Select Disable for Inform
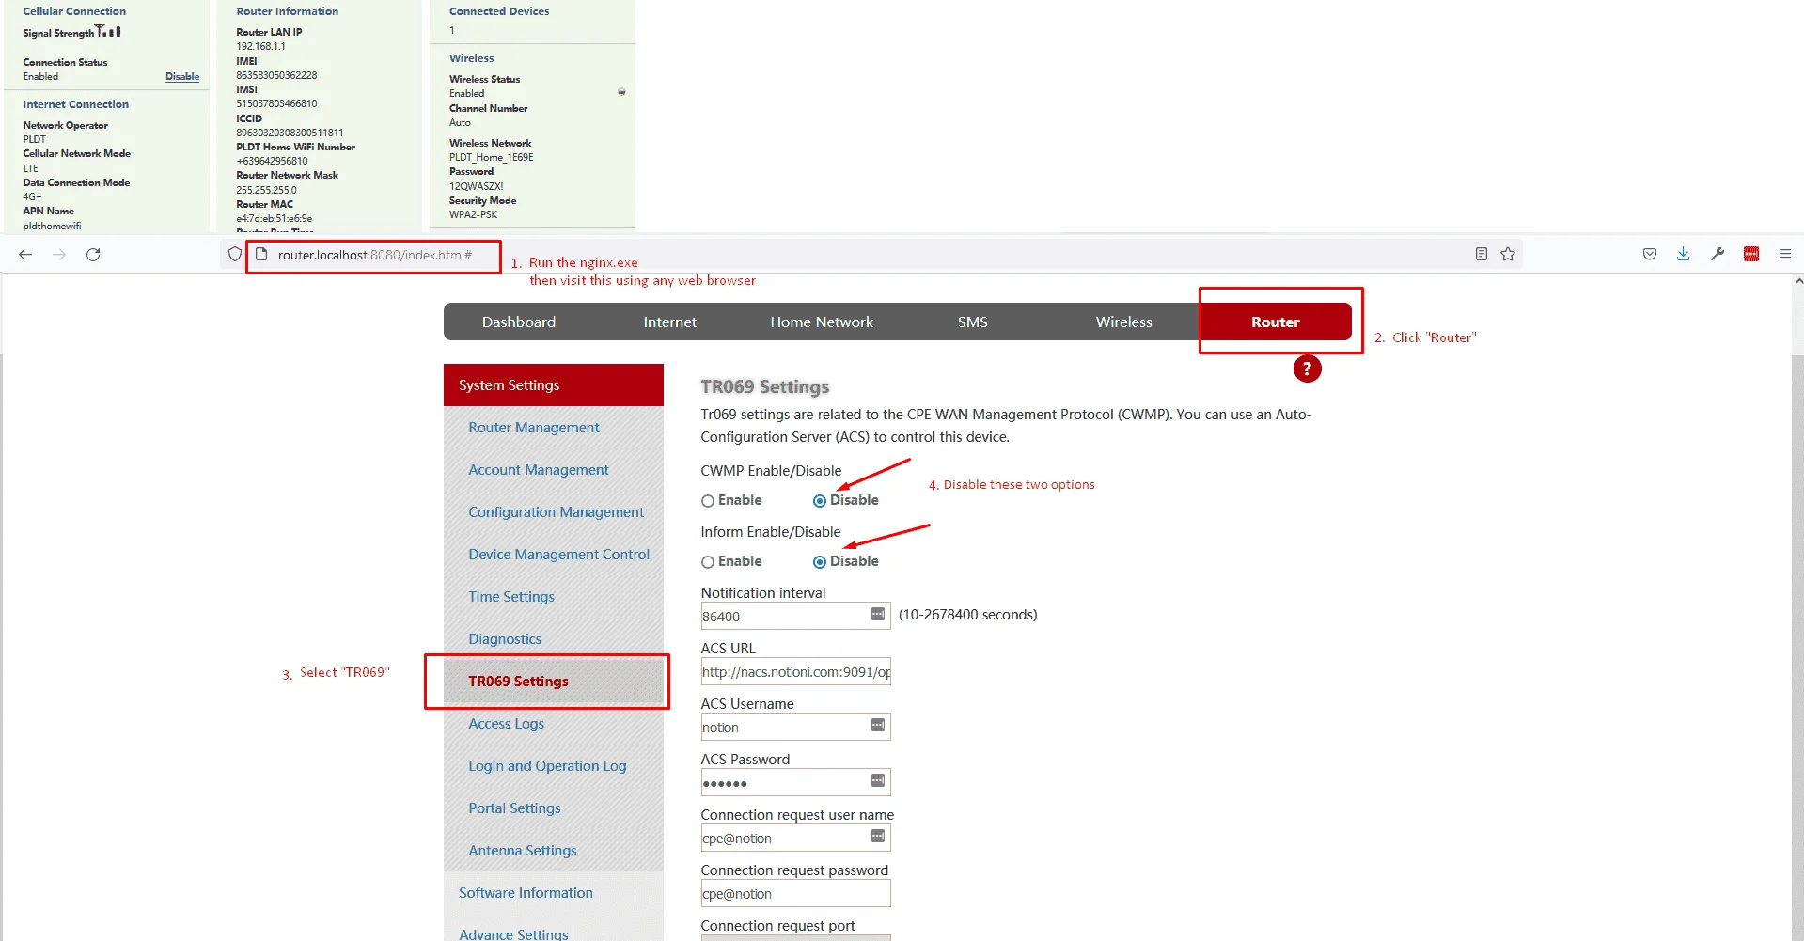Image resolution: width=1804 pixels, height=941 pixels. point(820,562)
